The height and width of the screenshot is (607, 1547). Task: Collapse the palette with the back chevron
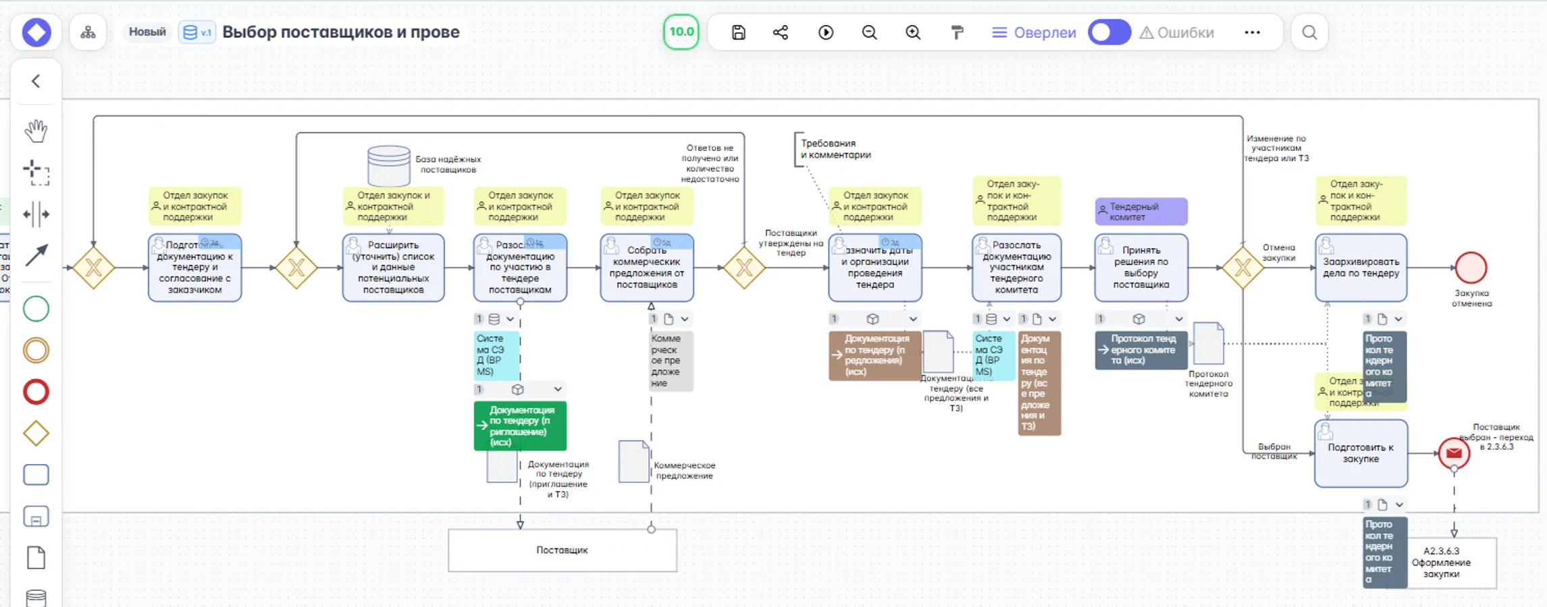click(x=36, y=82)
